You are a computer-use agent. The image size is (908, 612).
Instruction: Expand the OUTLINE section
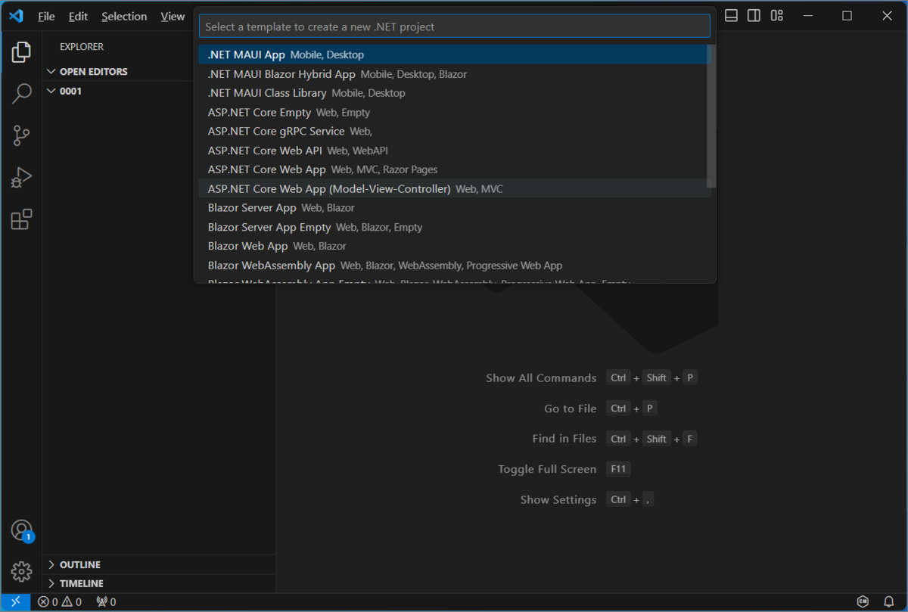coord(159,564)
